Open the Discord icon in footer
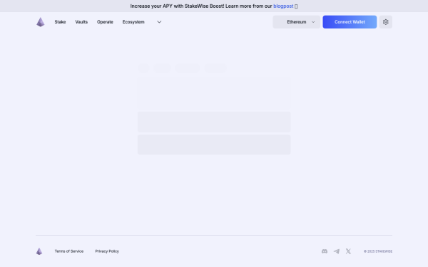 coord(325,251)
